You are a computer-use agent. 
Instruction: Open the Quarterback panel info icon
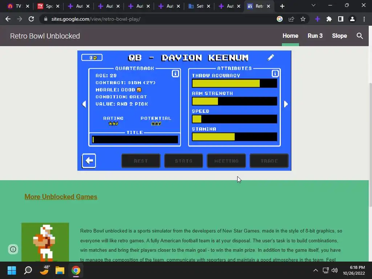[x=175, y=73]
